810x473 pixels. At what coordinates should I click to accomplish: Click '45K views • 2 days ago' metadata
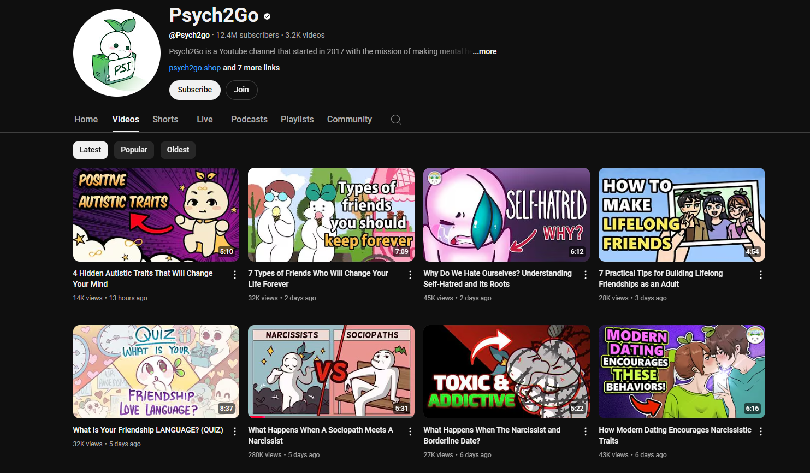coord(457,298)
